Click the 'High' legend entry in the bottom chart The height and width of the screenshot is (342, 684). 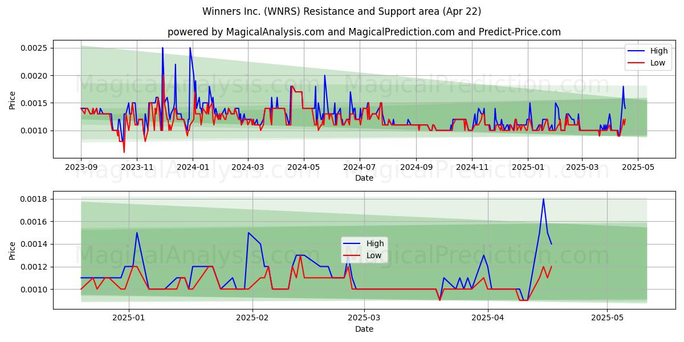pos(365,243)
